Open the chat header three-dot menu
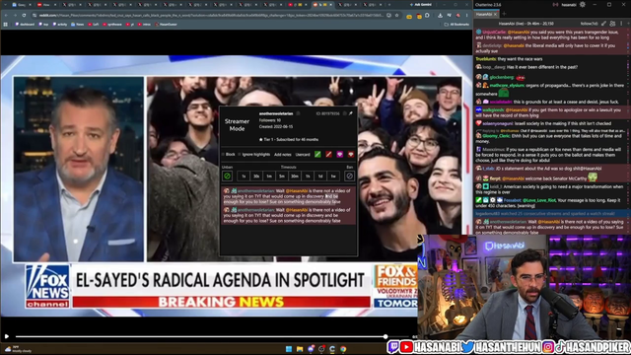This screenshot has width=631, height=355. click(621, 24)
